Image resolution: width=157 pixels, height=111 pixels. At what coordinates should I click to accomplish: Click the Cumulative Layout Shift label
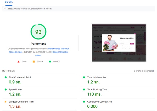pos(99,102)
